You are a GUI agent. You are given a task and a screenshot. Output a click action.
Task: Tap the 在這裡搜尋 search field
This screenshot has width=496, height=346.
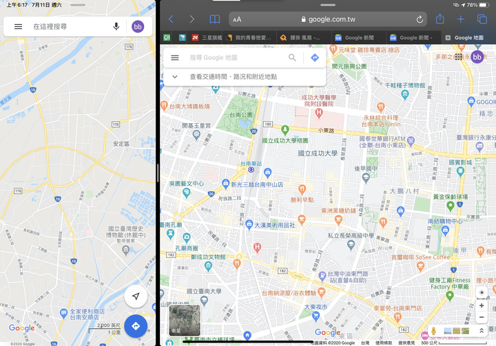click(50, 27)
